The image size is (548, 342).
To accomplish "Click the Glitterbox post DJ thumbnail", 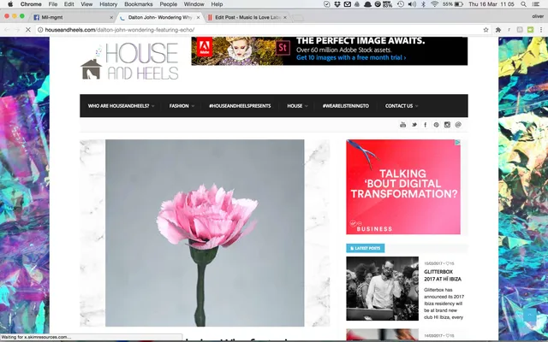I will click(x=383, y=289).
